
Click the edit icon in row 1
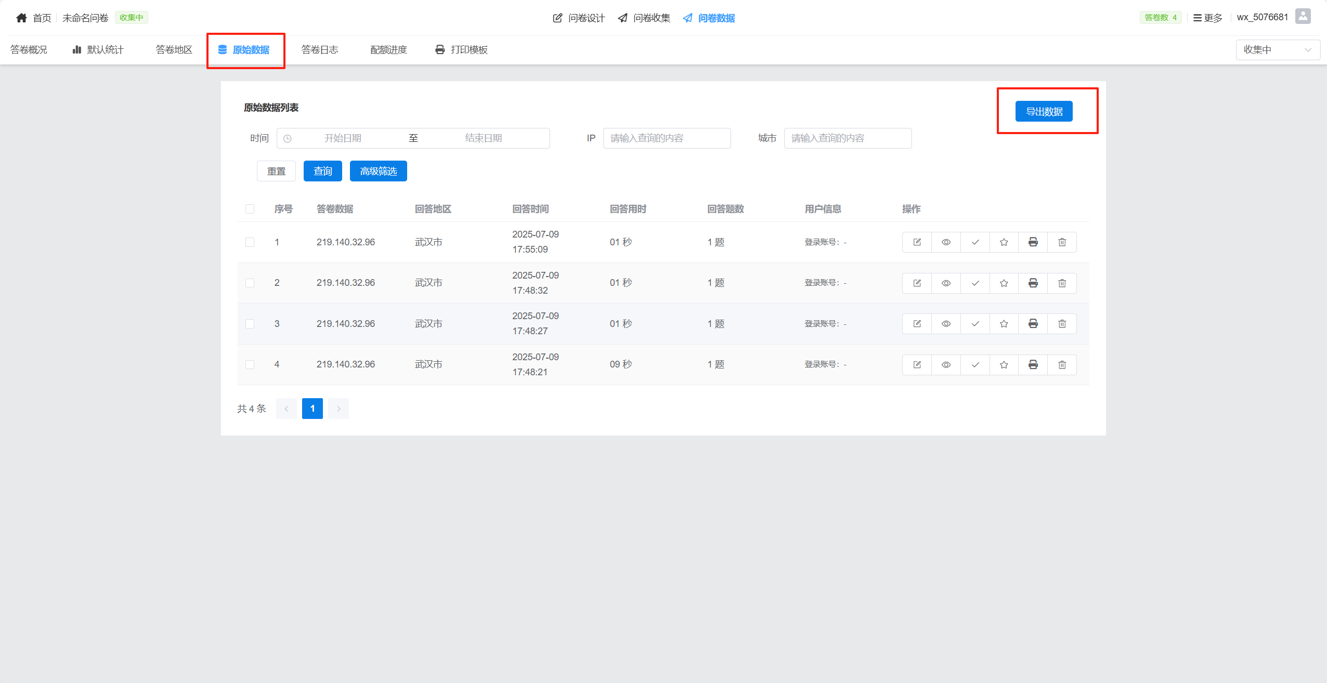pyautogui.click(x=917, y=242)
